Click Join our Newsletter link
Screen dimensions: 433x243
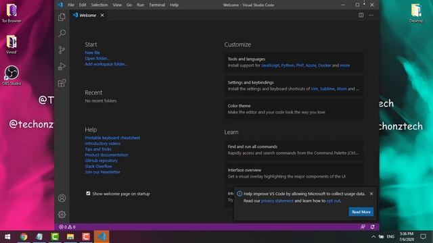click(102, 172)
